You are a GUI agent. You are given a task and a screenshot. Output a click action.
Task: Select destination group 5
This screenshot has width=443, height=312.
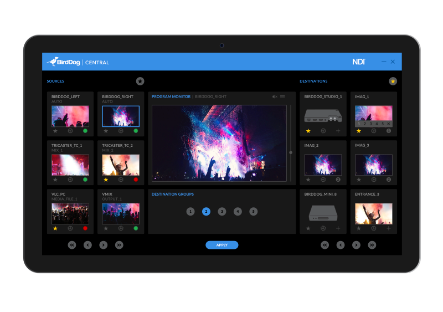point(254,211)
